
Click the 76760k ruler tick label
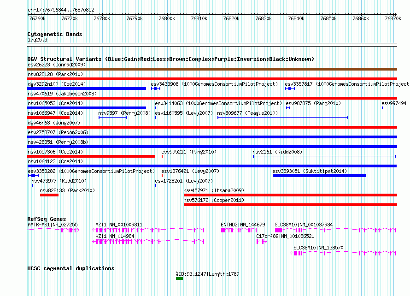click(x=37, y=19)
